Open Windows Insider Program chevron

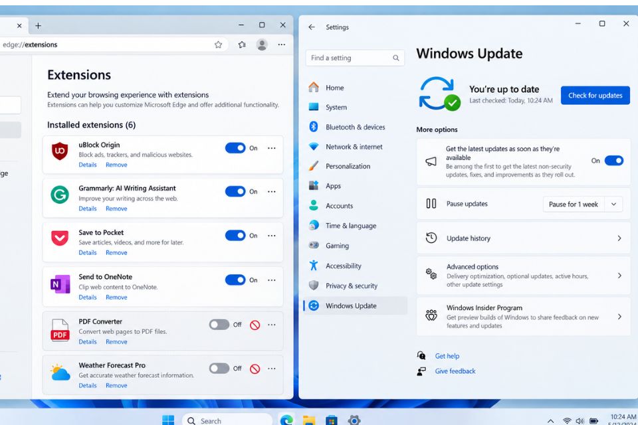(619, 316)
